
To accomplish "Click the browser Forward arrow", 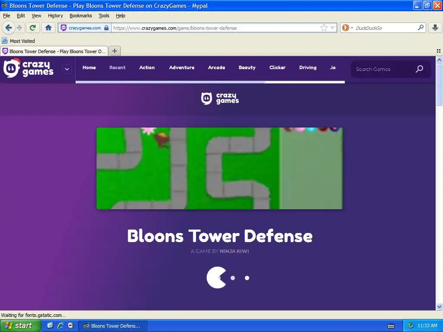I will coord(19,28).
